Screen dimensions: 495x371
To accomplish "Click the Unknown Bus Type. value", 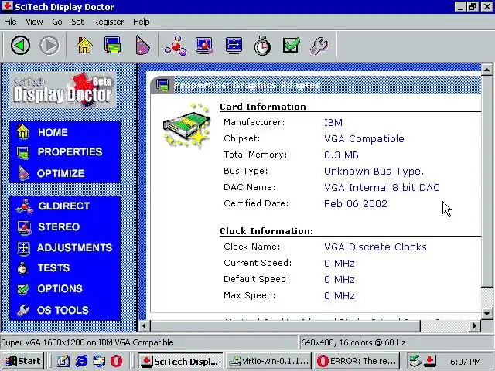I will pyautogui.click(x=374, y=172).
